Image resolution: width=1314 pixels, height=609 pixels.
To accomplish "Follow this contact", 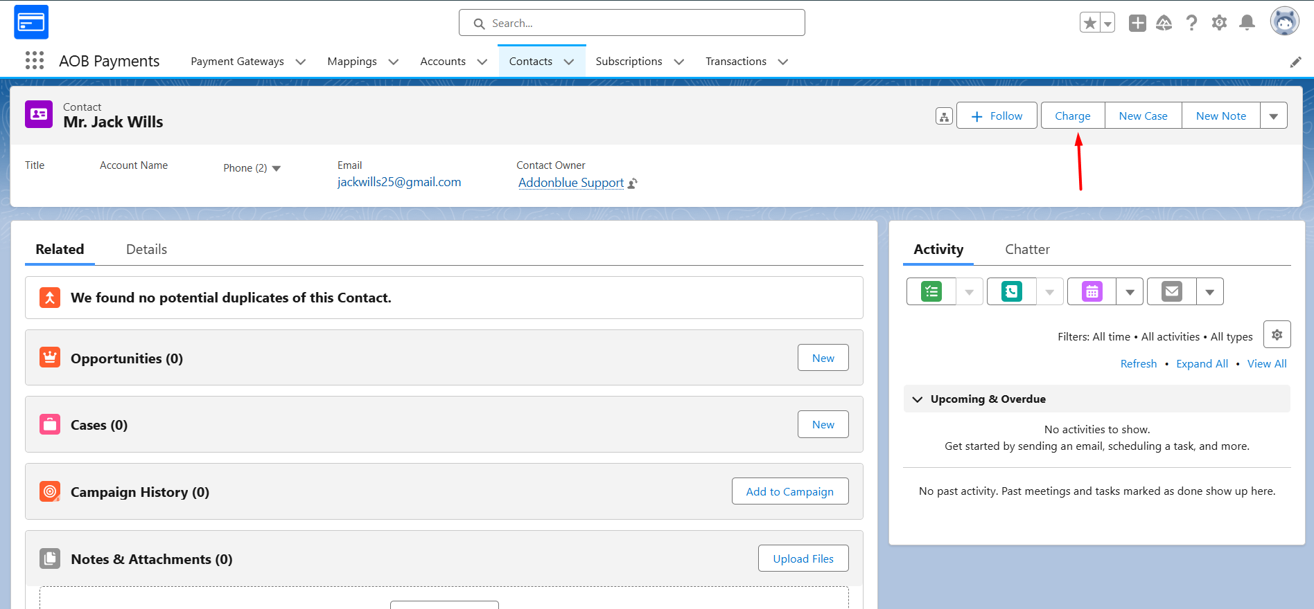I will (997, 116).
